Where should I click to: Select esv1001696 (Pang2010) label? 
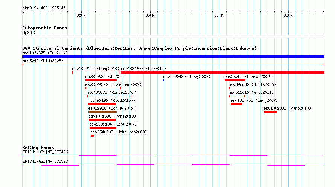click(112, 116)
